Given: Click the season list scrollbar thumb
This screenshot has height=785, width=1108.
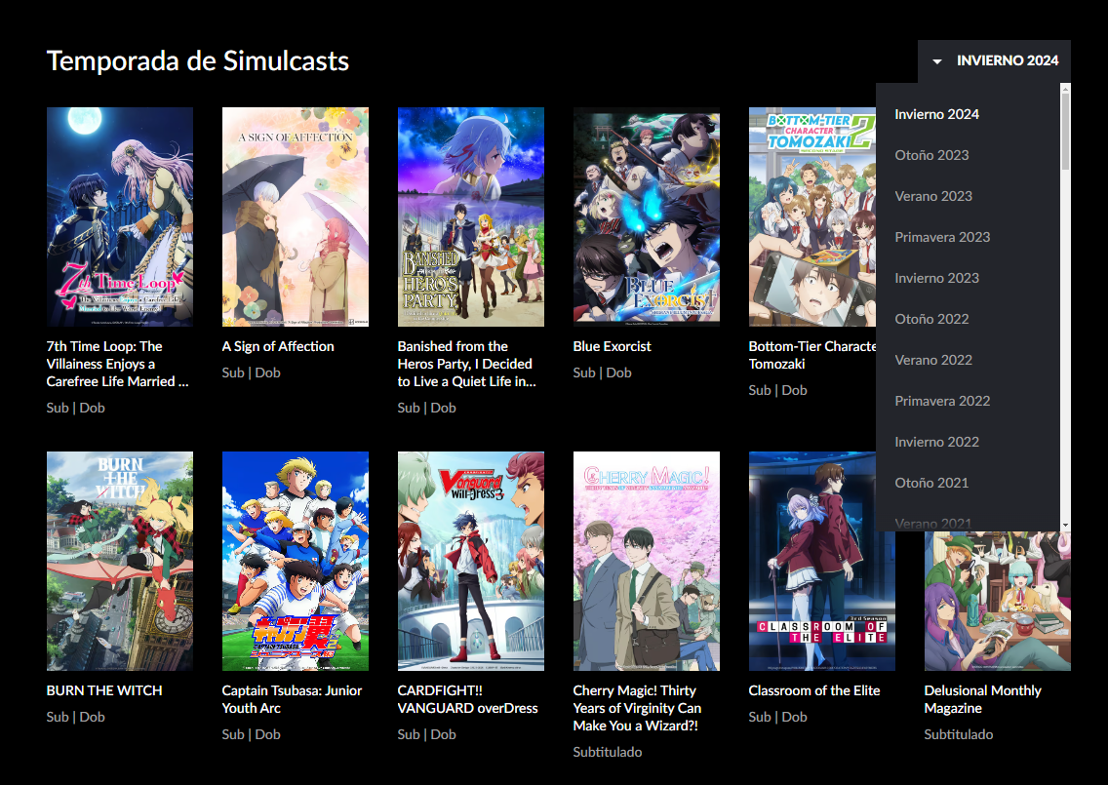Looking at the screenshot, I should coord(1066,131).
